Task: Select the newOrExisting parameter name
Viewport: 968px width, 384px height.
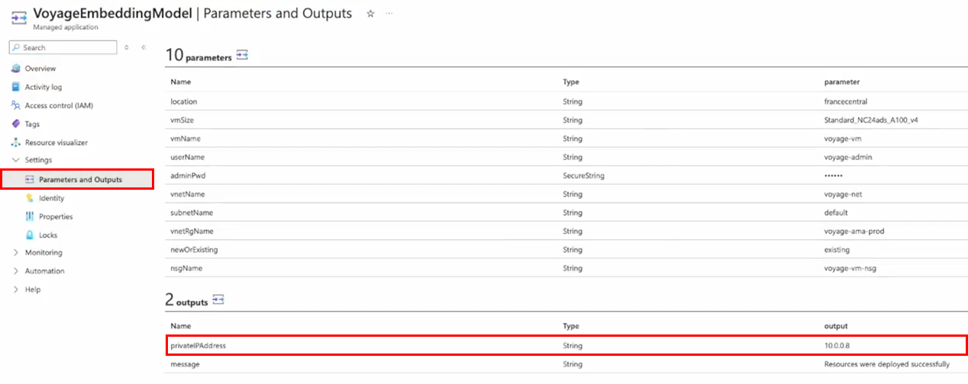Action: (x=195, y=250)
